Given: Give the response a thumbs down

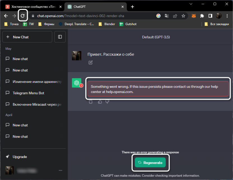Looking at the screenshot, I should 107,102.
